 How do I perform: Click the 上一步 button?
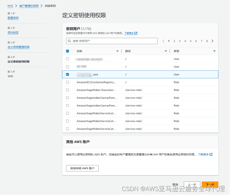point(192,185)
